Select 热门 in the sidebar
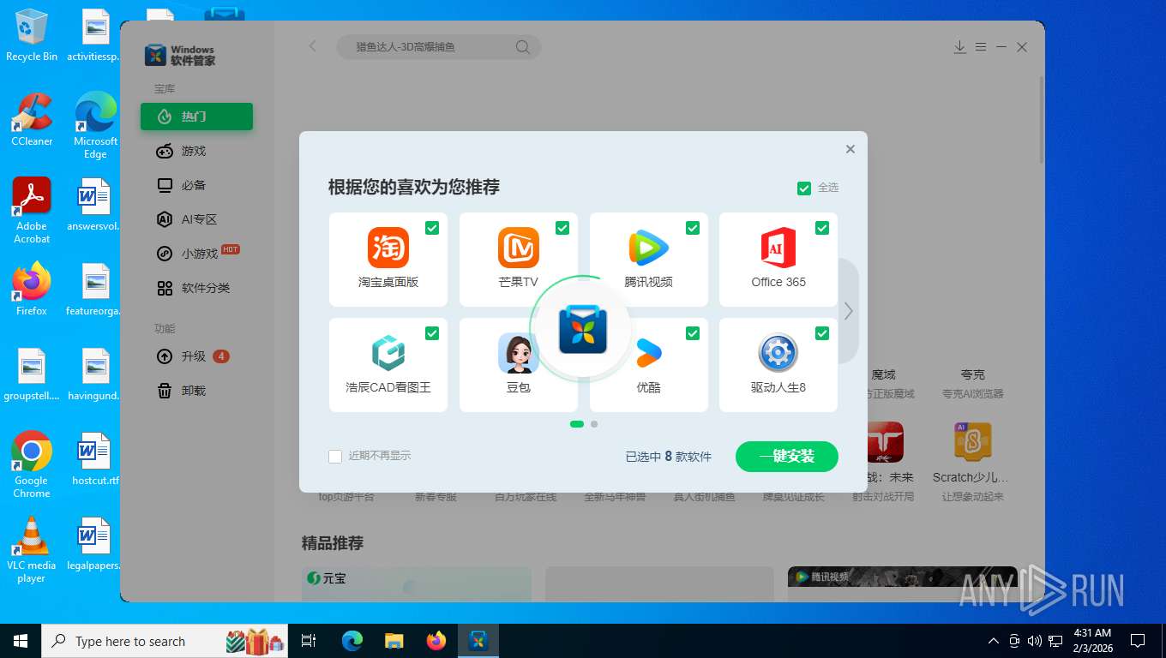This screenshot has height=658, width=1166. click(x=196, y=117)
